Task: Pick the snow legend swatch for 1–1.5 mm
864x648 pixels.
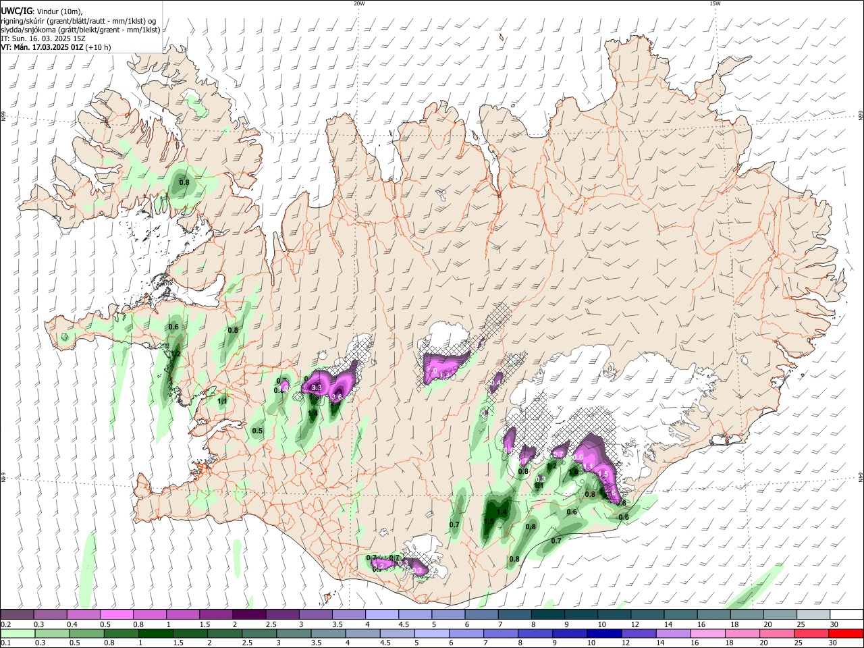Action: [183, 614]
